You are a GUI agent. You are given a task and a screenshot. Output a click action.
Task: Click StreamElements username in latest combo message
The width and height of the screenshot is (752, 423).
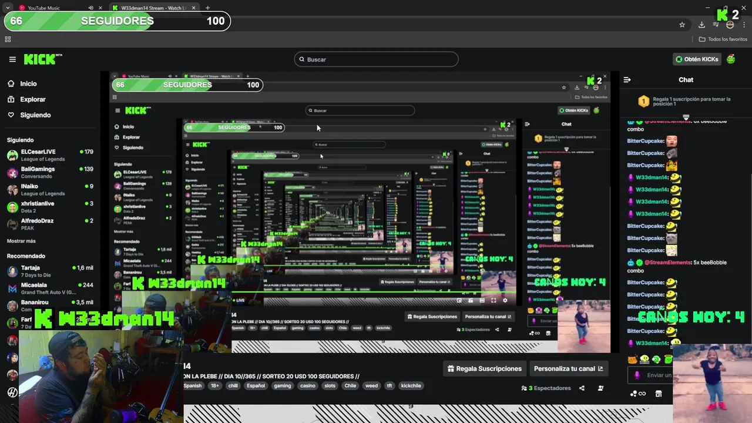coord(667,263)
